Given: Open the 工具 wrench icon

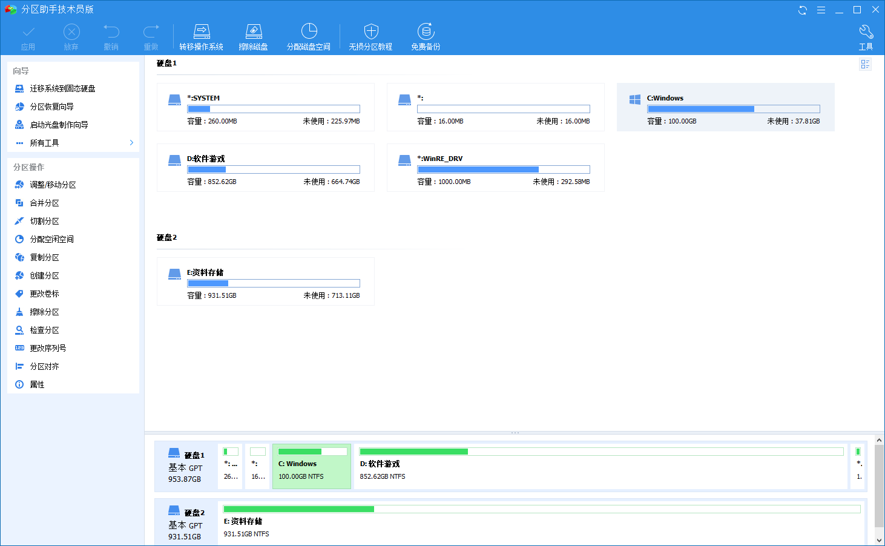Looking at the screenshot, I should [866, 37].
